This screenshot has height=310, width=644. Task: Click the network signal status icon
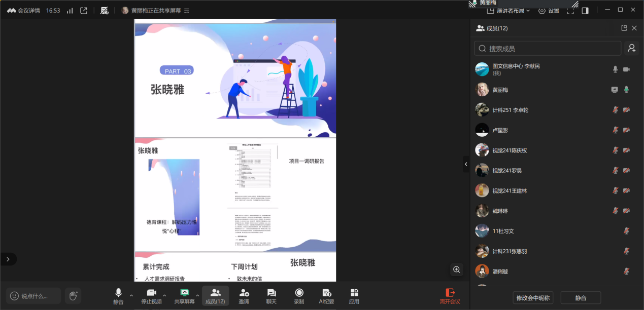pyautogui.click(x=70, y=11)
